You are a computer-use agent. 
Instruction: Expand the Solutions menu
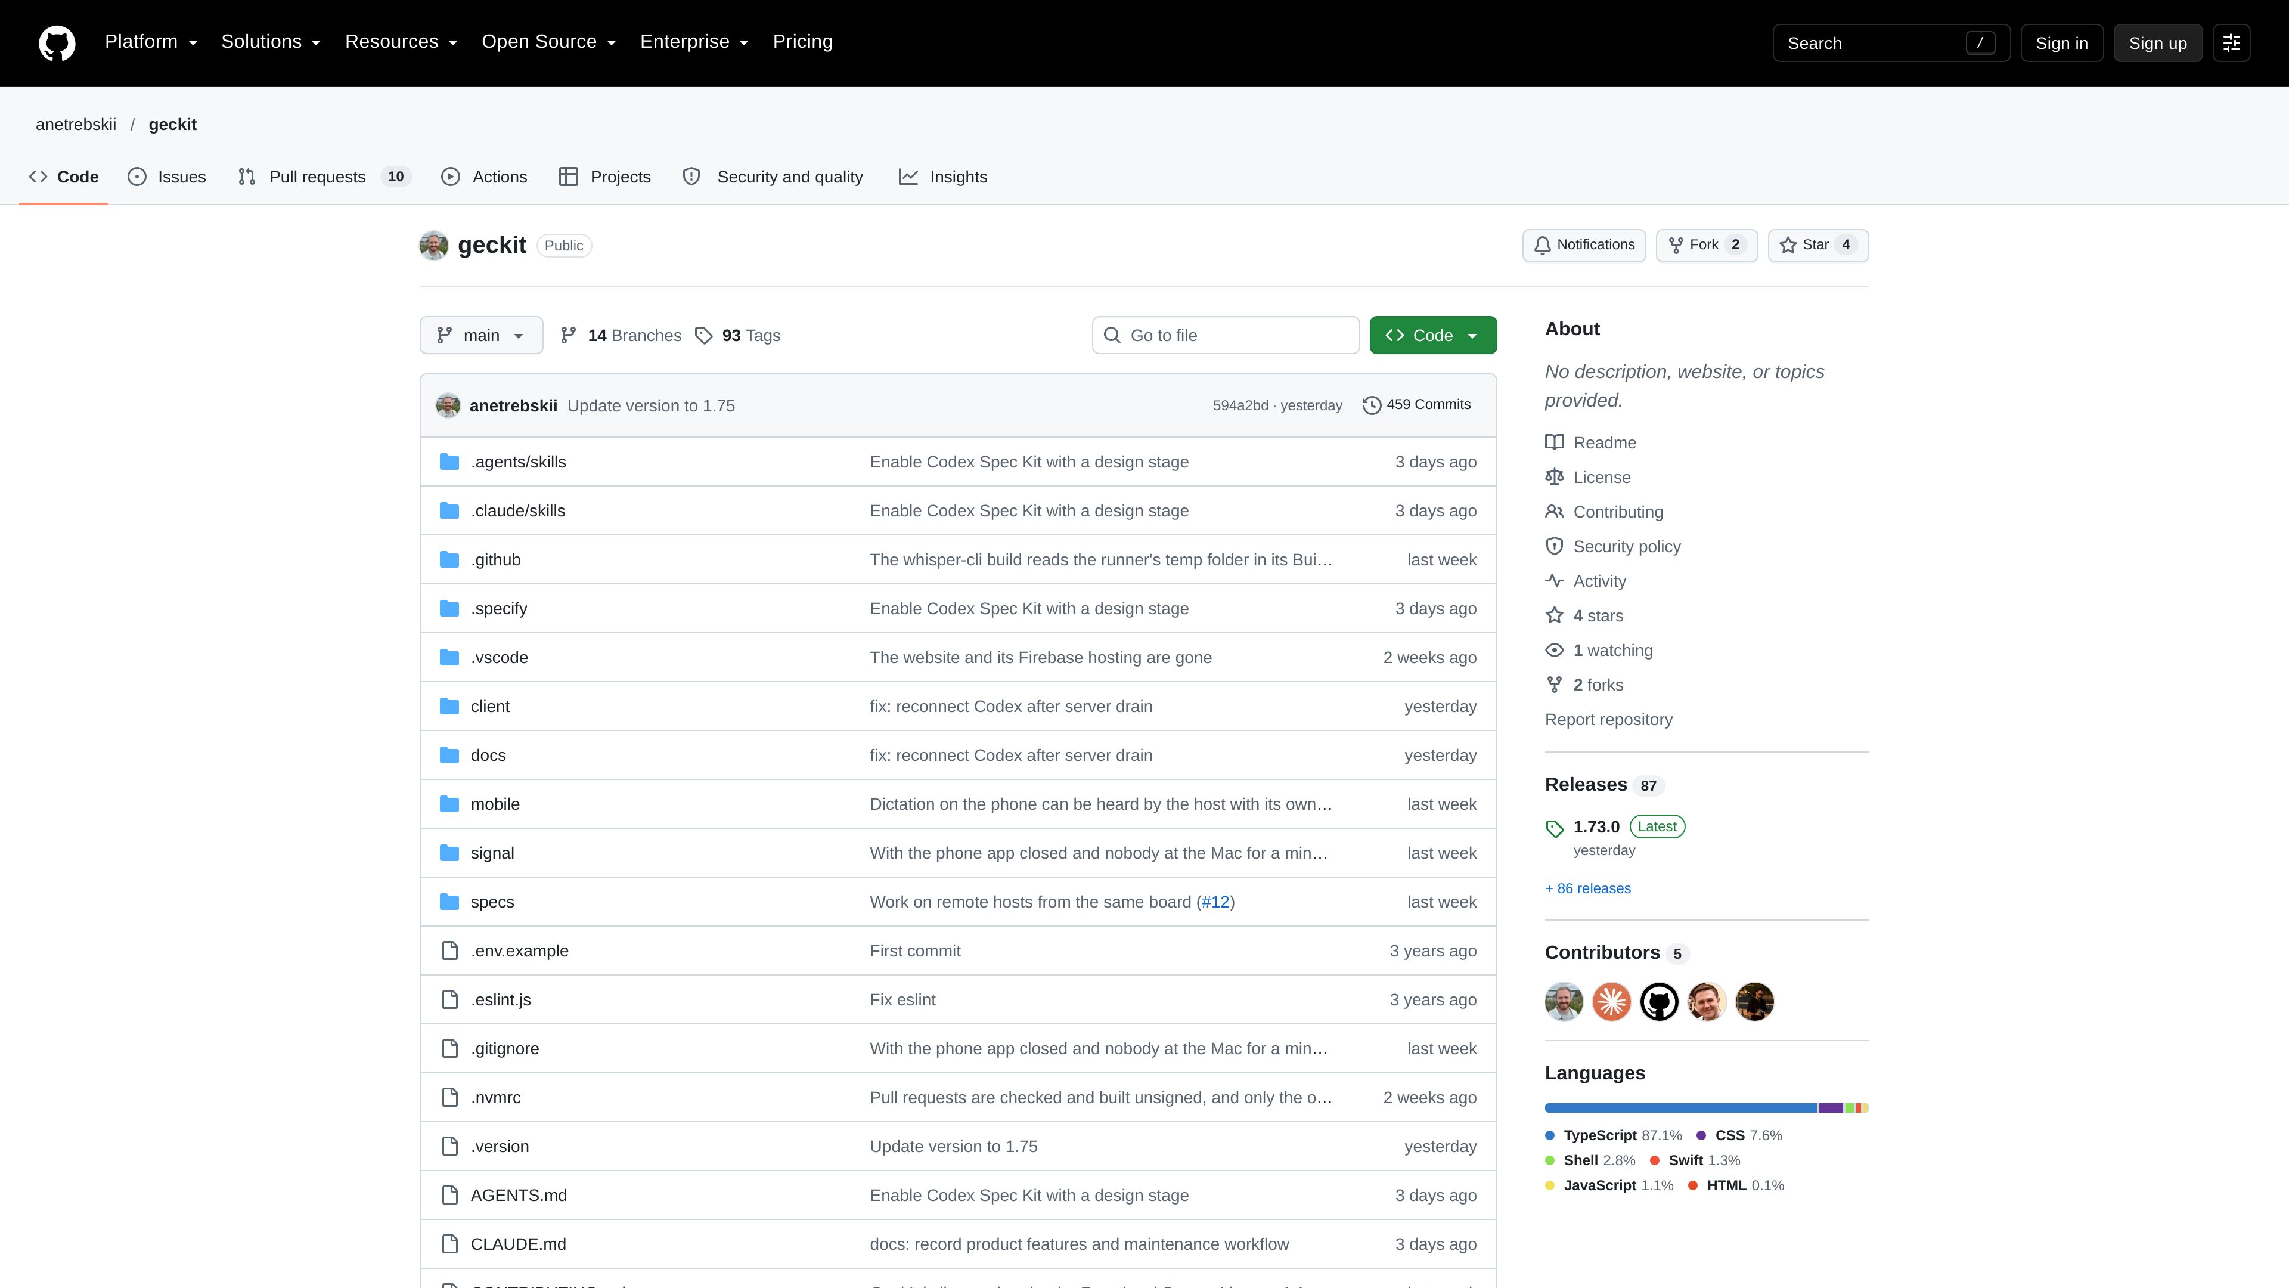(x=271, y=42)
